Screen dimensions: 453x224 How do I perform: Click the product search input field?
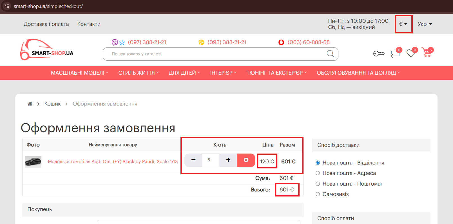point(214,54)
